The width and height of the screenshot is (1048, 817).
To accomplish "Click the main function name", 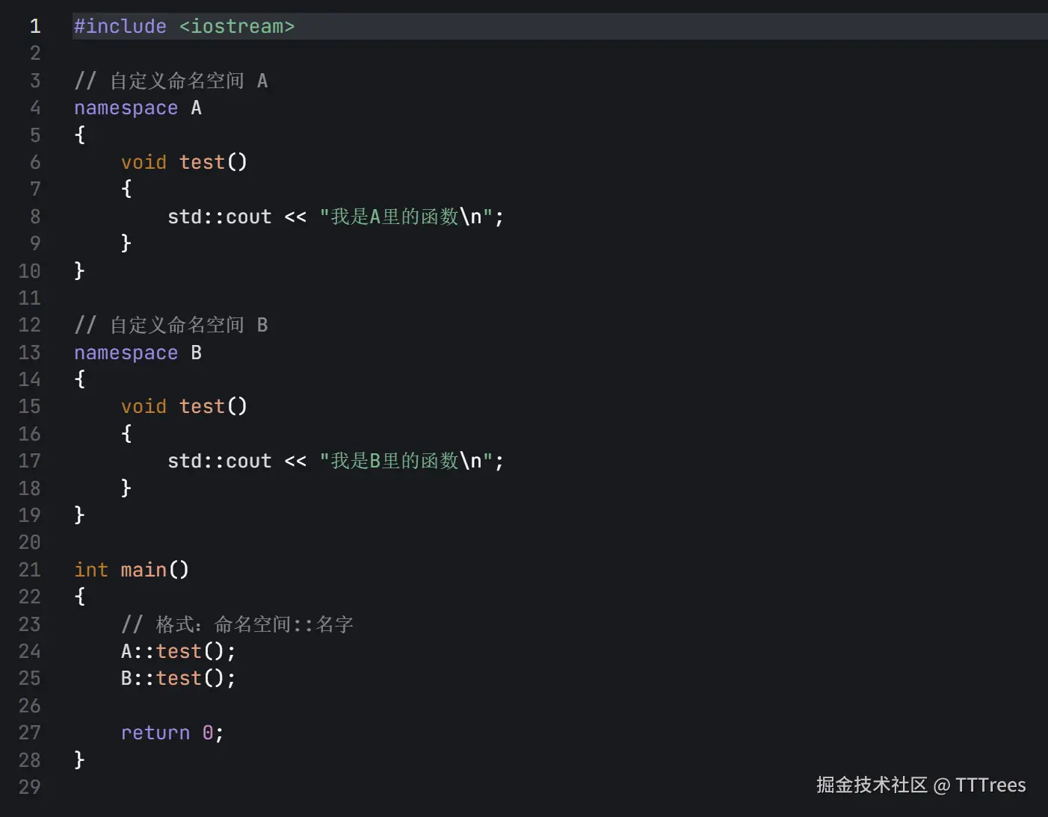I will (144, 570).
